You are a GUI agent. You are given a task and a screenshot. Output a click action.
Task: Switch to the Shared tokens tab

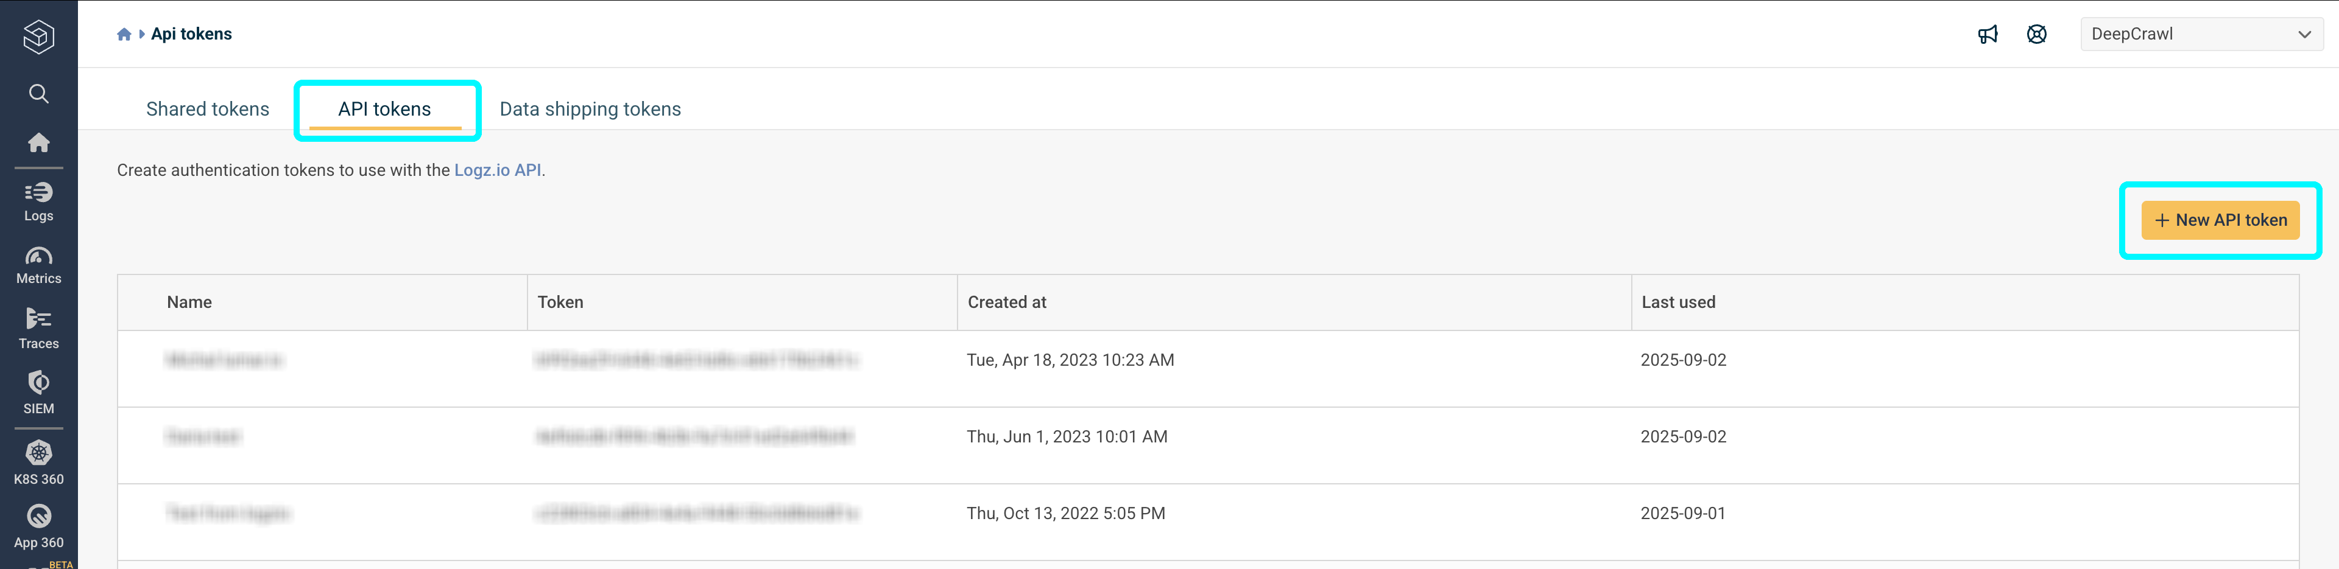click(x=207, y=109)
